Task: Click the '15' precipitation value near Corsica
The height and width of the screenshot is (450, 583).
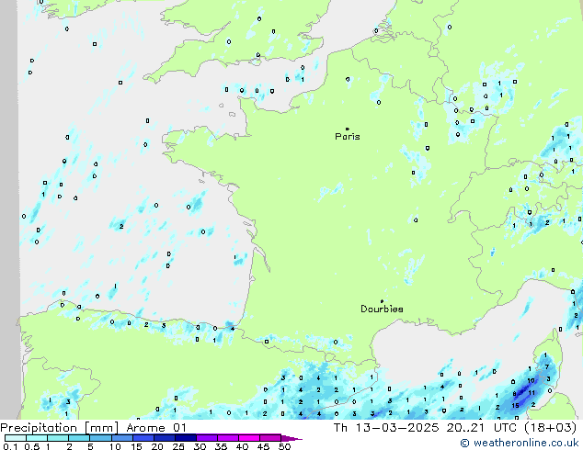Action: [x=515, y=405]
